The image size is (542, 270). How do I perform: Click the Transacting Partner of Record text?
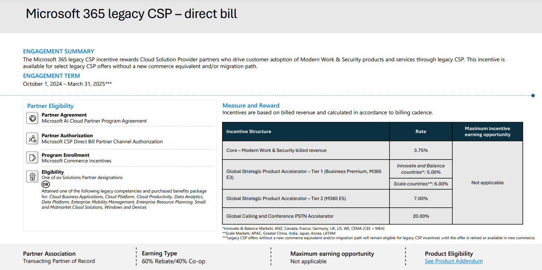59,261
